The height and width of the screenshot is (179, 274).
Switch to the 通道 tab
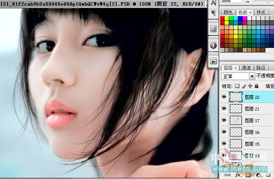[x=246, y=68]
